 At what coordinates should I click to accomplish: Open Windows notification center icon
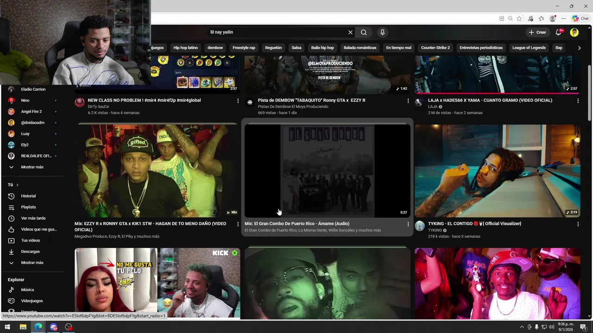pos(583,327)
